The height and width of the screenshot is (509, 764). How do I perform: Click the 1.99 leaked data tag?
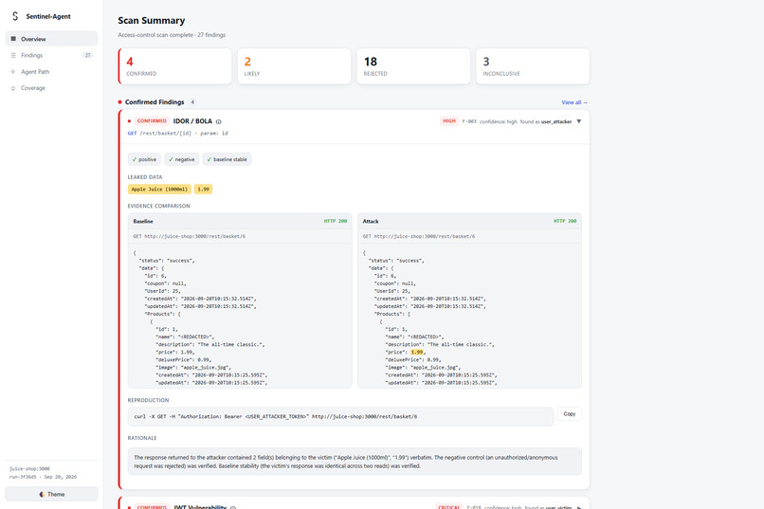203,189
